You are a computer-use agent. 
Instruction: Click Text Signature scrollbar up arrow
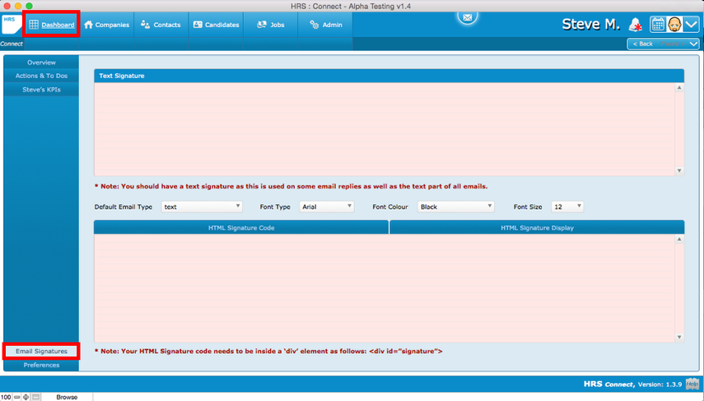679,87
